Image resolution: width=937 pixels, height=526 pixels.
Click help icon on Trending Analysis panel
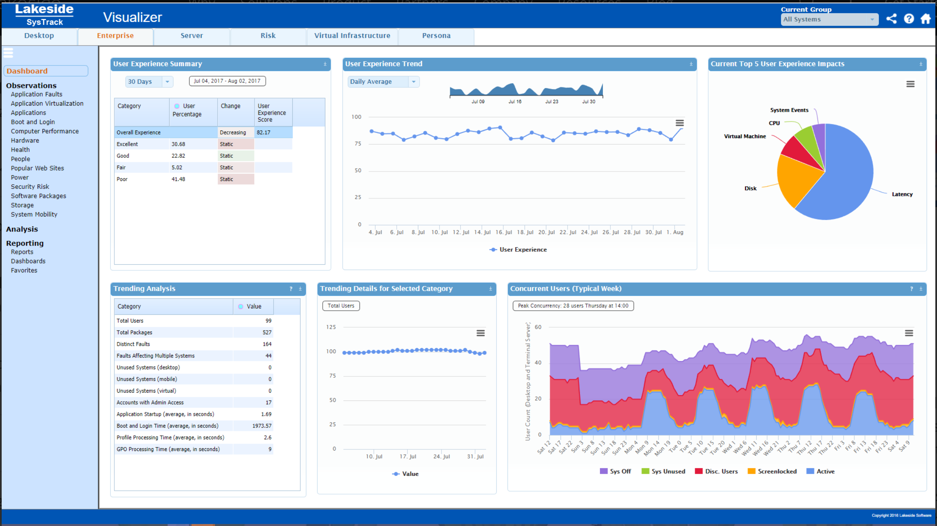[291, 289]
